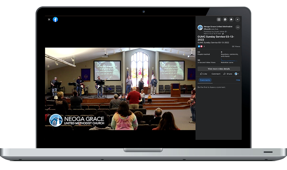Open the Facebook menu grid icon
This screenshot has width=287, height=170.
tap(219, 20)
